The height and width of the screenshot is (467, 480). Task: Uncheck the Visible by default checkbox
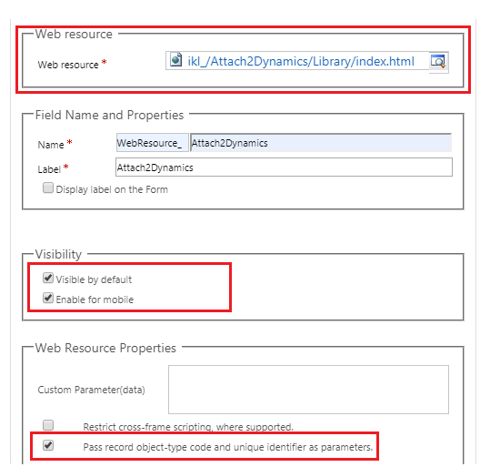(x=48, y=279)
